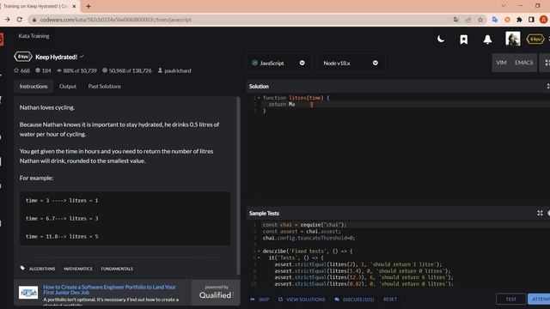Click the Solution panel header
Screen dimensions: 550x309
tap(398, 86)
